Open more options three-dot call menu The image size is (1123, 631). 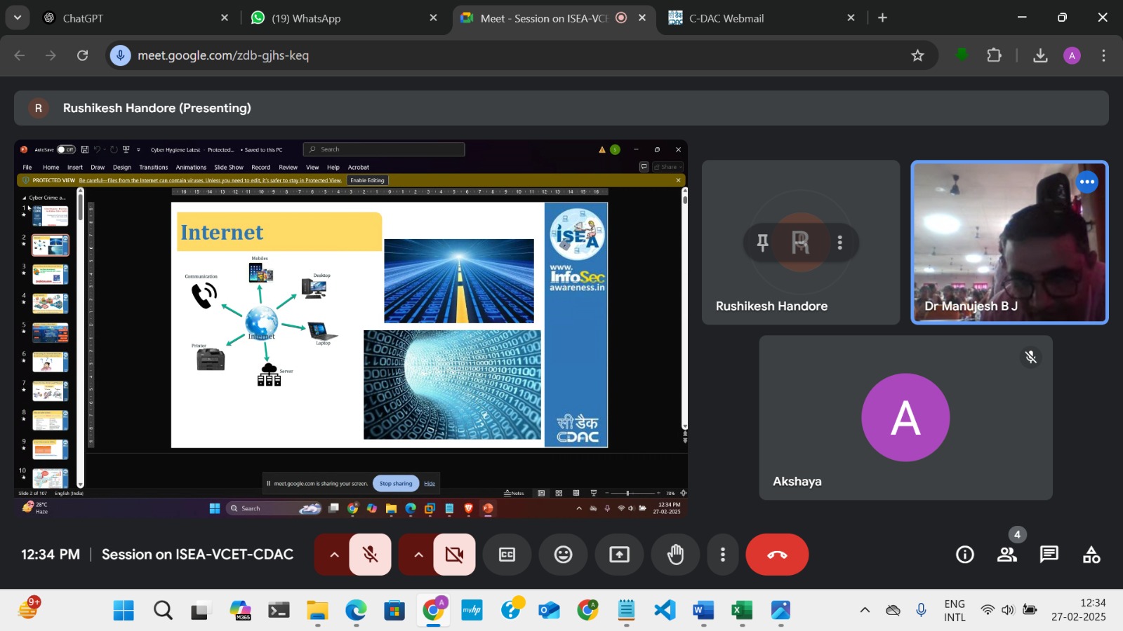click(722, 555)
